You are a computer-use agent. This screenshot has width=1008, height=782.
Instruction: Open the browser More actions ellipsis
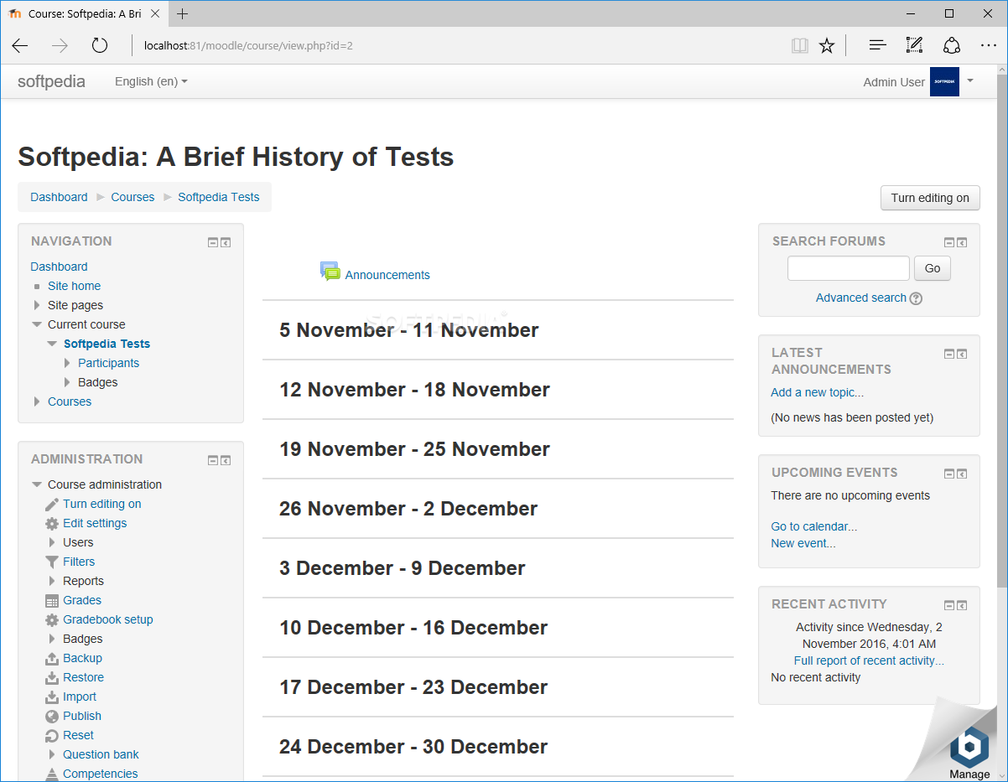pyautogui.click(x=988, y=45)
